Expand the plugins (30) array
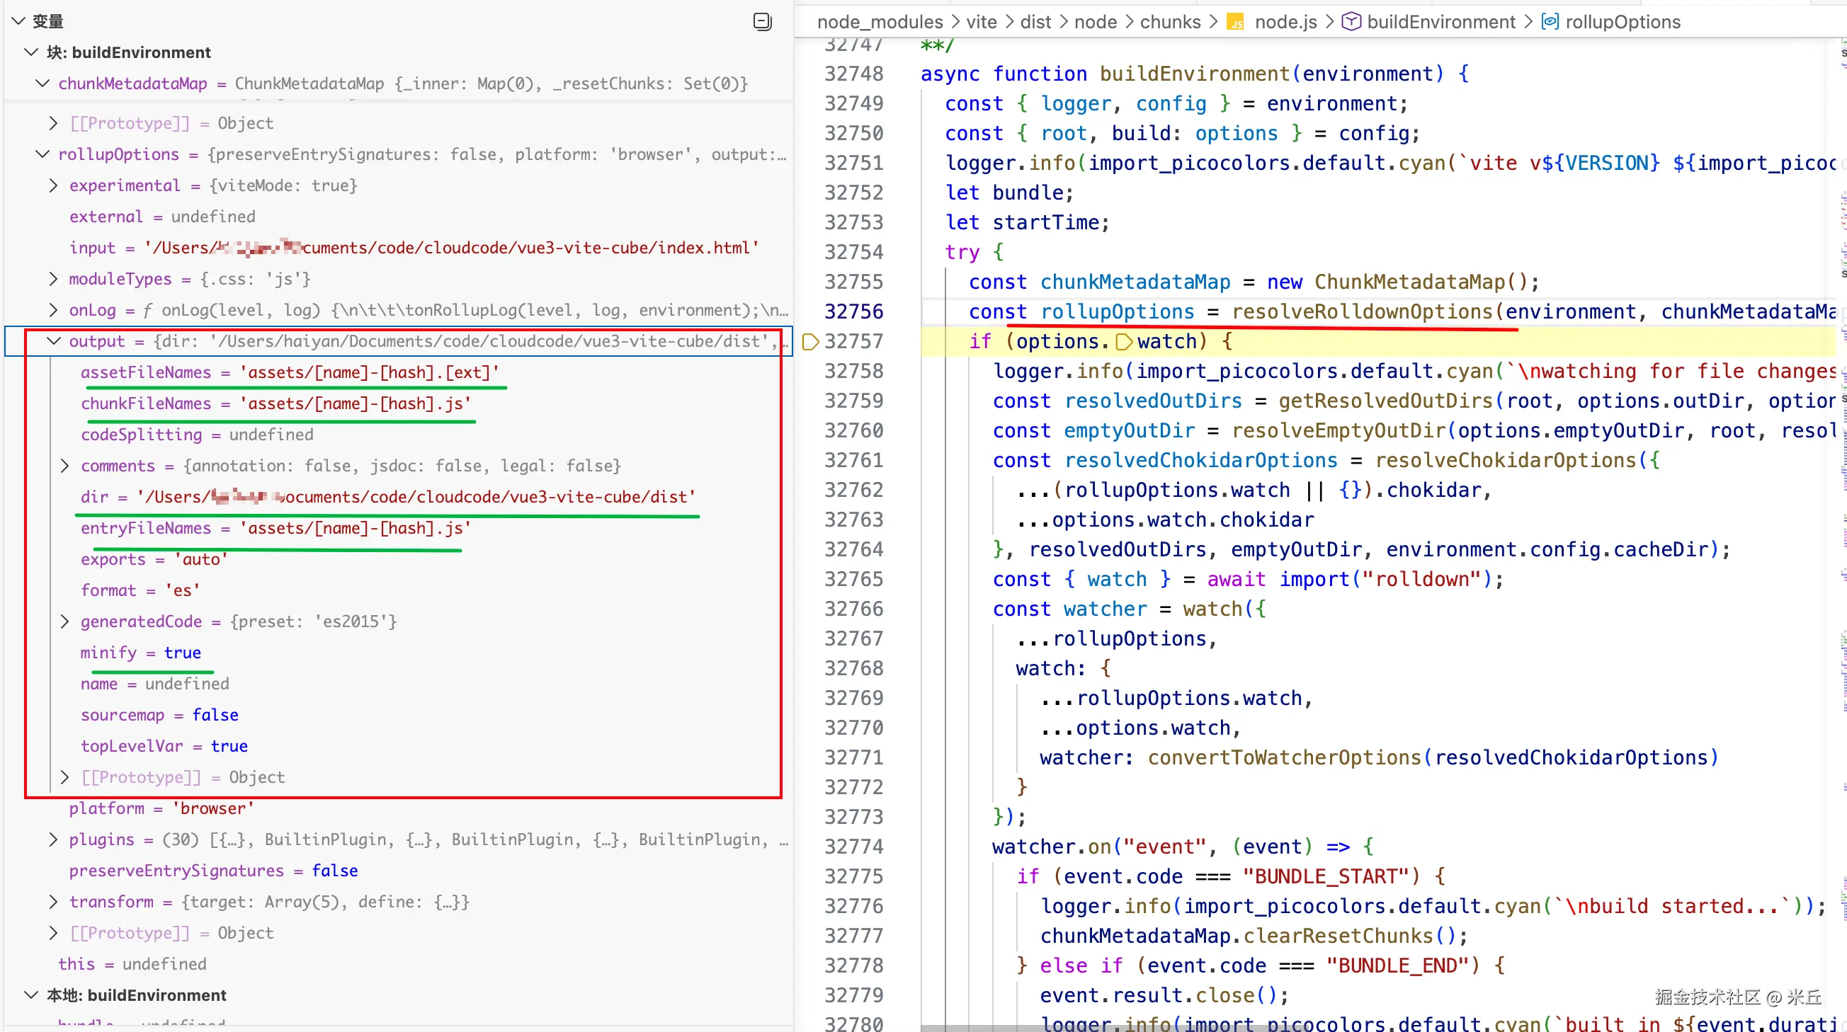Image resolution: width=1847 pixels, height=1032 pixels. [53, 839]
